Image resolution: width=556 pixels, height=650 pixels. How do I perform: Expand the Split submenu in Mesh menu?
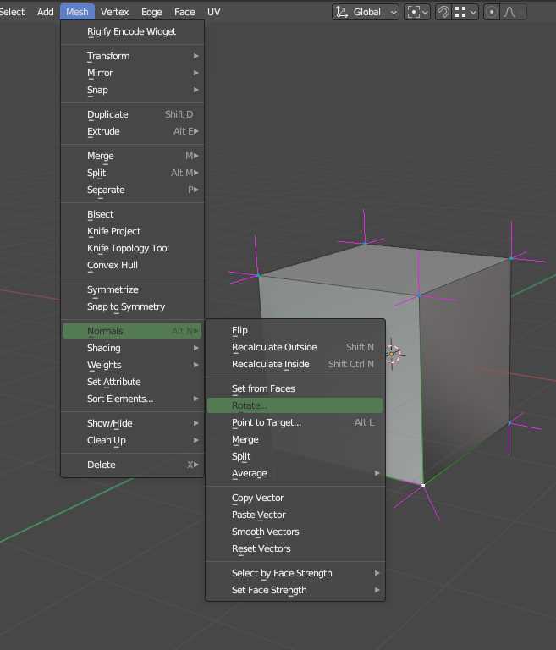(x=132, y=173)
